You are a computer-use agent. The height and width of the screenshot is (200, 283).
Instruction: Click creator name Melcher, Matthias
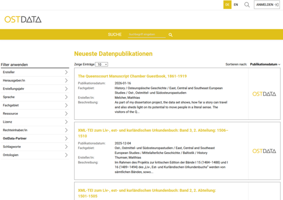[x=127, y=98]
